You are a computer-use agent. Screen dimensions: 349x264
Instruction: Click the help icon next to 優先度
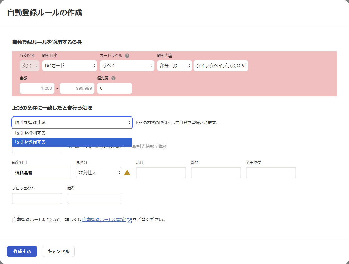(113, 78)
